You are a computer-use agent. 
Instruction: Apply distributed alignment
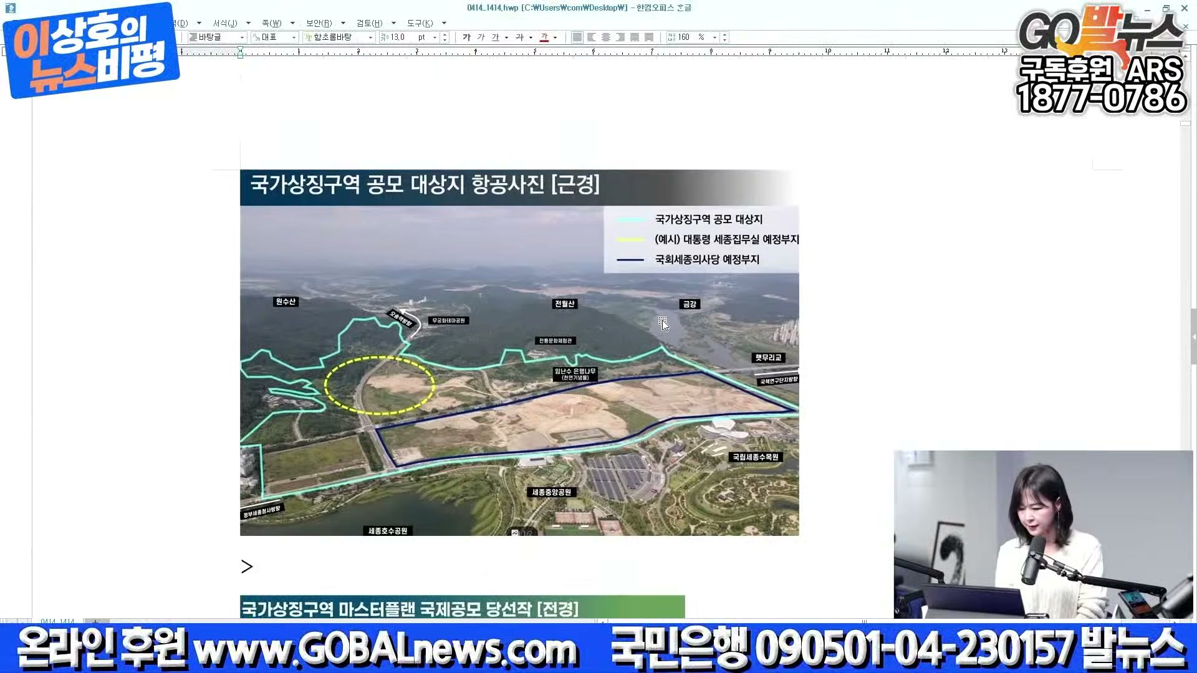tap(635, 37)
